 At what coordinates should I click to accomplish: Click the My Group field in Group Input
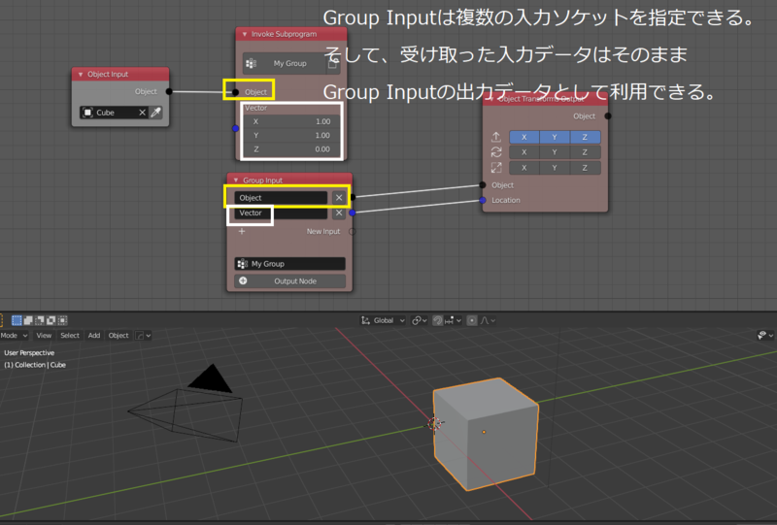[289, 264]
